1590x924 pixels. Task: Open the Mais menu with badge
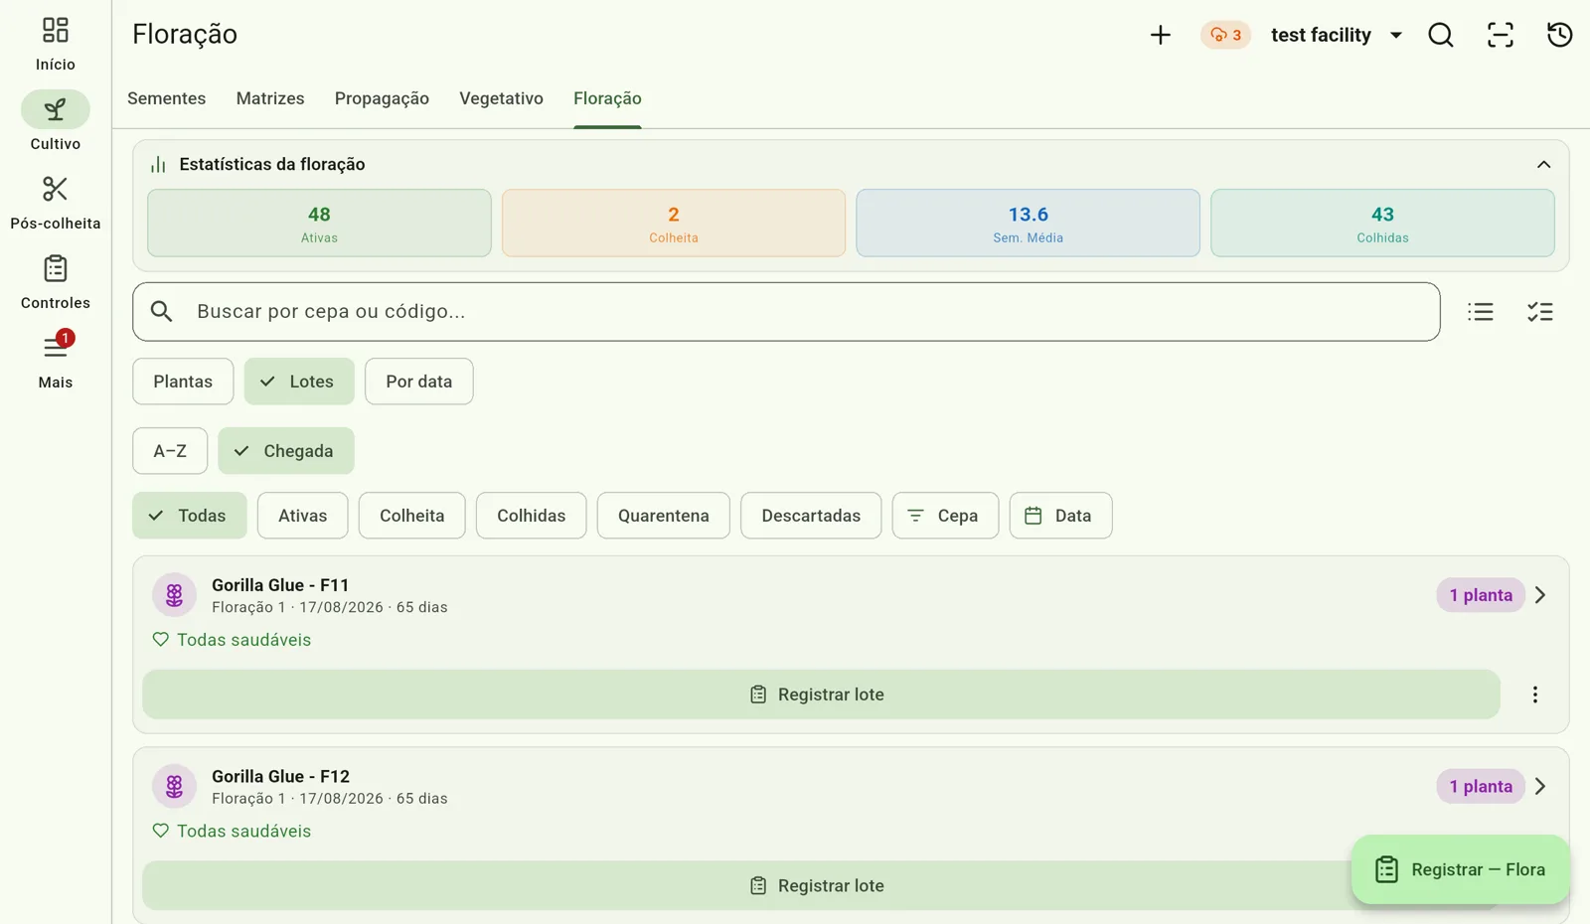56,347
